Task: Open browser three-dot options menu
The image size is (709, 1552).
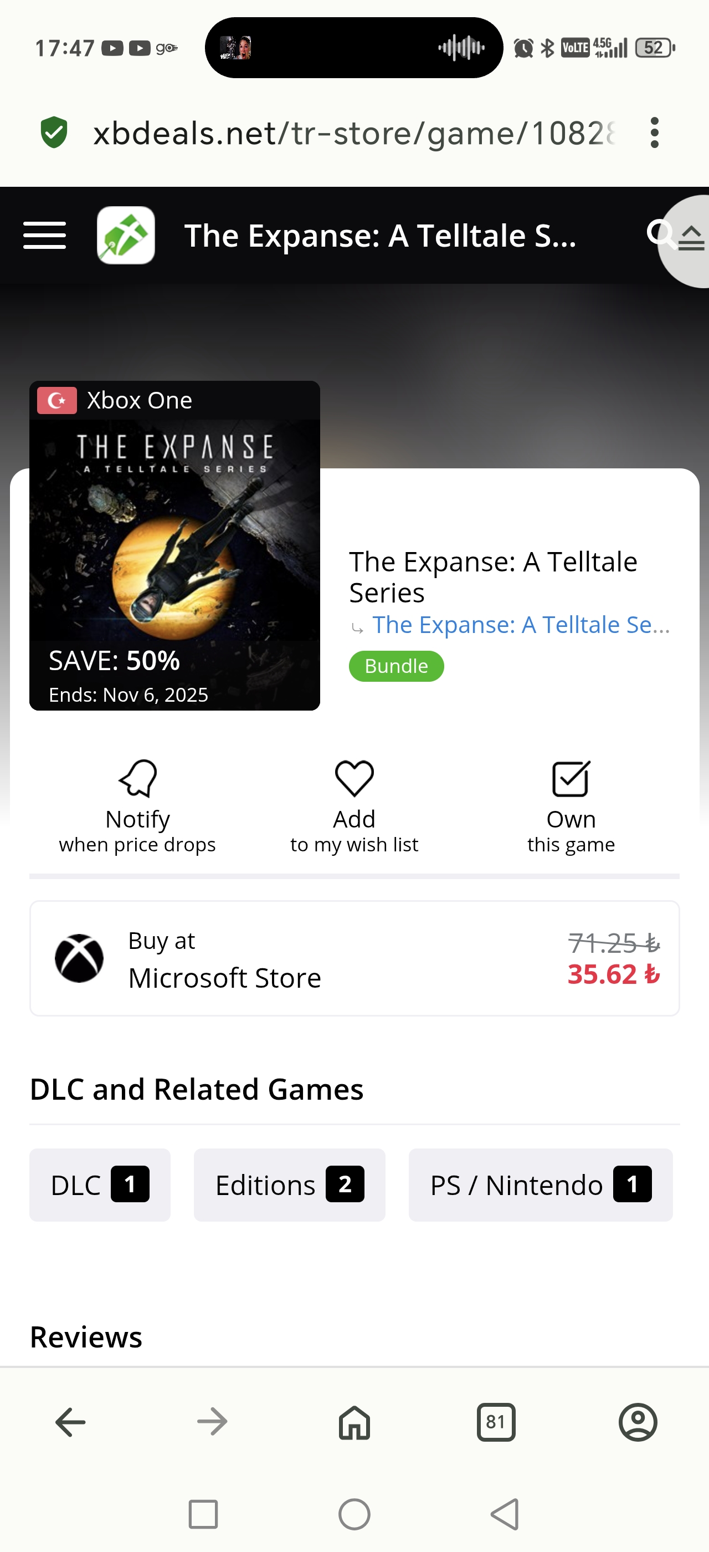Action: (654, 132)
